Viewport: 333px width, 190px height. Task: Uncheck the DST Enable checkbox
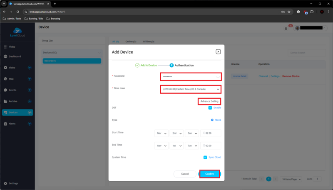point(210,107)
